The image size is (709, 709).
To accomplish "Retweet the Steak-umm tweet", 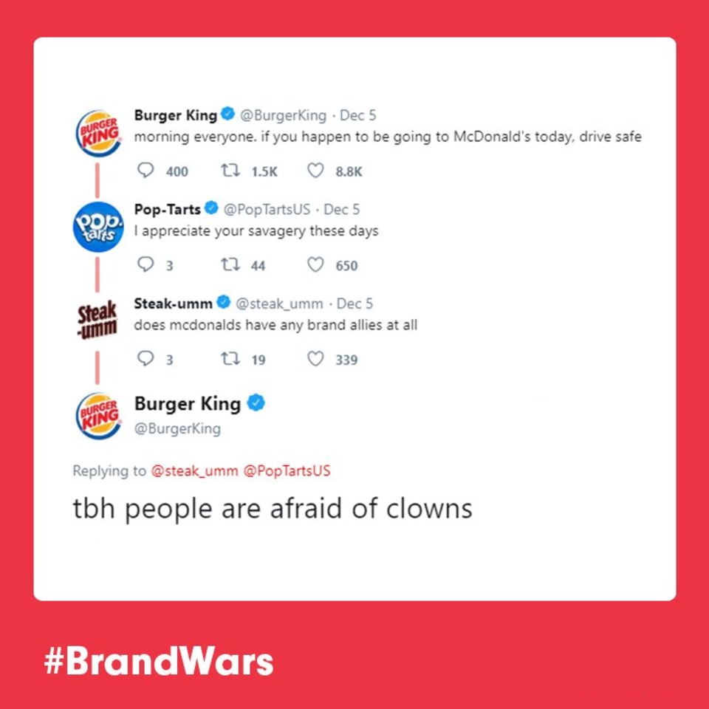I will coord(230,359).
